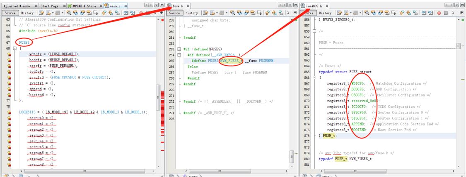Screen dimensions: 466x177
Task: Collapse FUSE_struct fold at line 866
Action: point(315,78)
